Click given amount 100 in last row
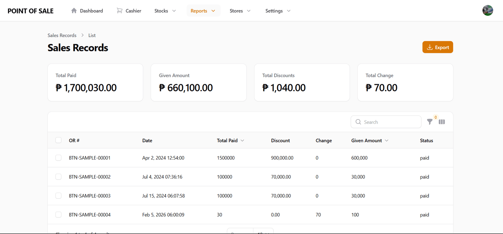Screen dimensions: 503x234 355,215
